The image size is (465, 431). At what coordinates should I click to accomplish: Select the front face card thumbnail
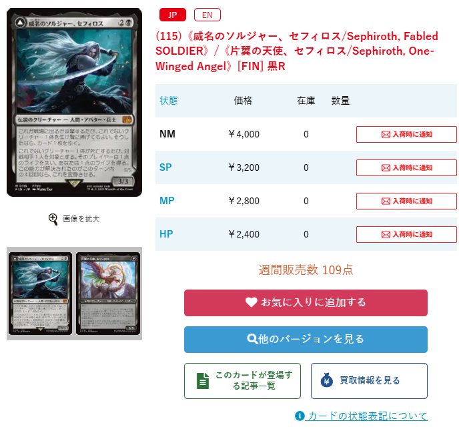point(40,294)
